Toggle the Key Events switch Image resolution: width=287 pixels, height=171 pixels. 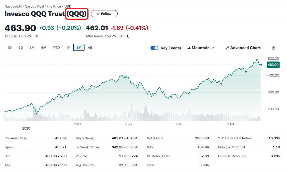coord(154,48)
